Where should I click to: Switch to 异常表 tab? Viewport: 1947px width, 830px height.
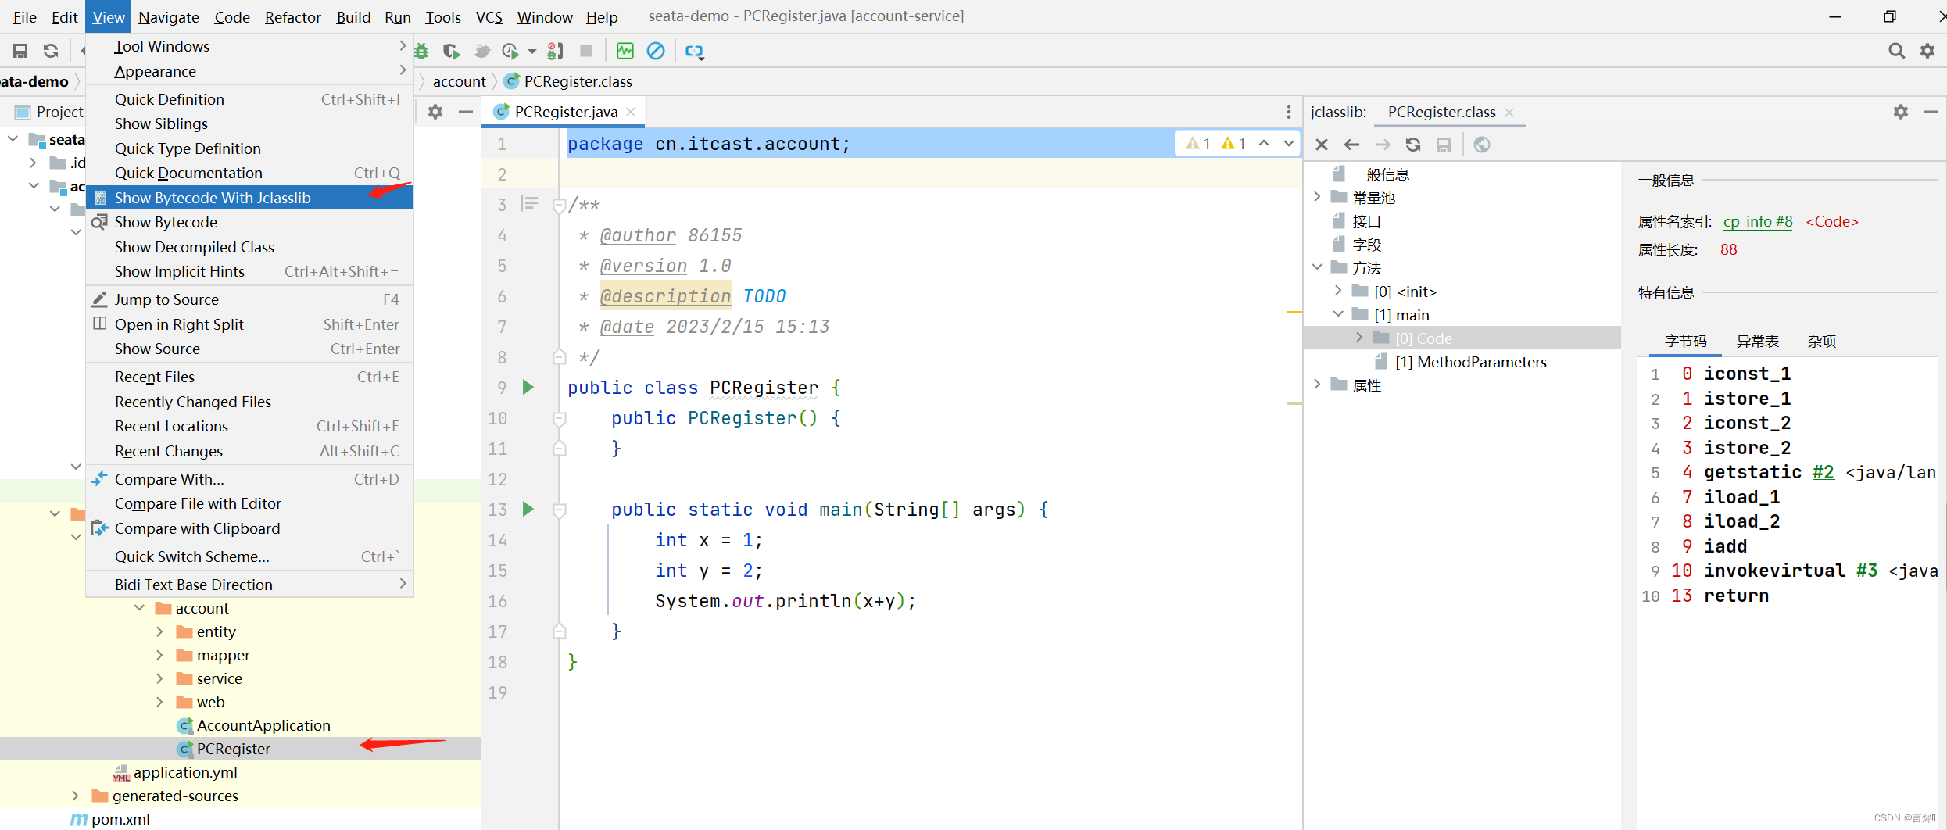coord(1757,342)
